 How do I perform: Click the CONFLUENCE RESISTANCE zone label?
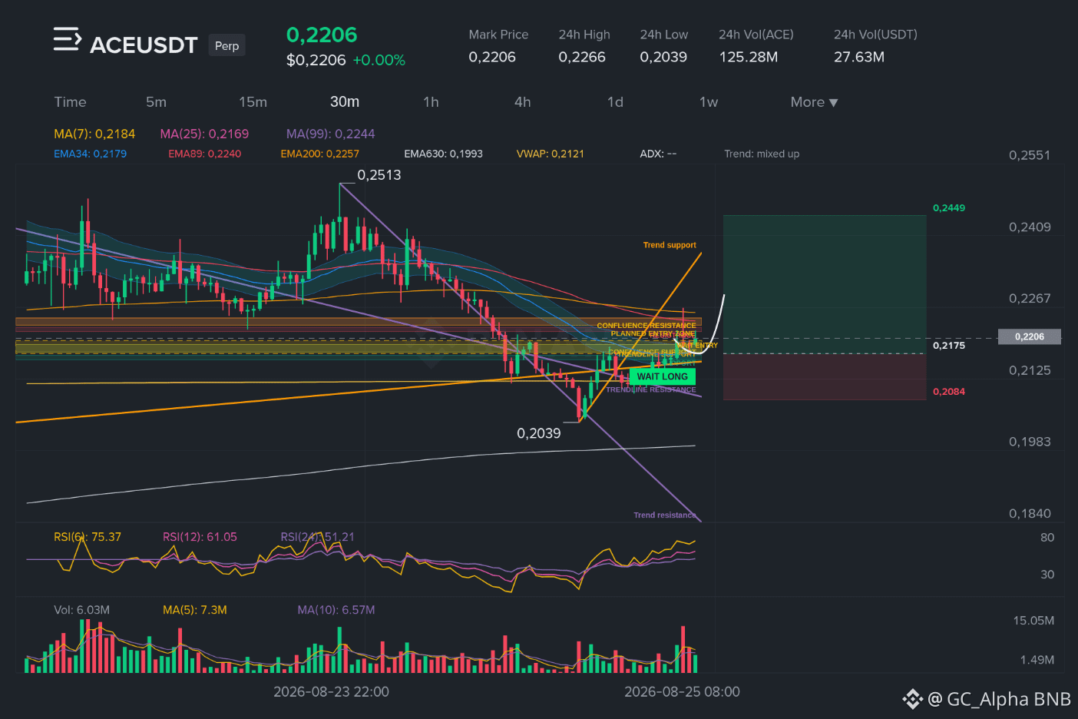coord(646,326)
